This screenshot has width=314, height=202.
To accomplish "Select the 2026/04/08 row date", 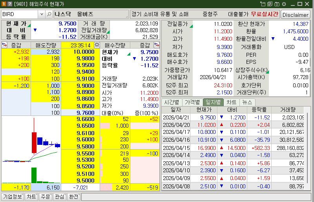I will click(176, 186).
